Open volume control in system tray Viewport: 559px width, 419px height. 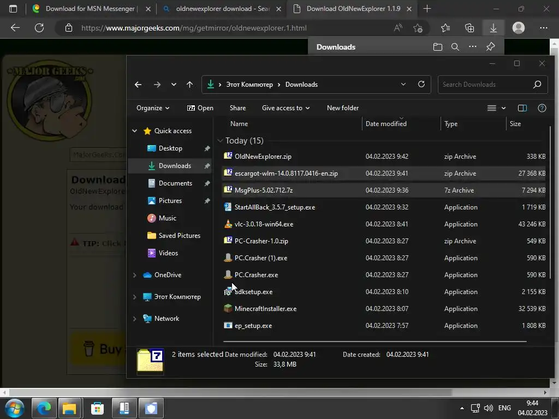489,408
